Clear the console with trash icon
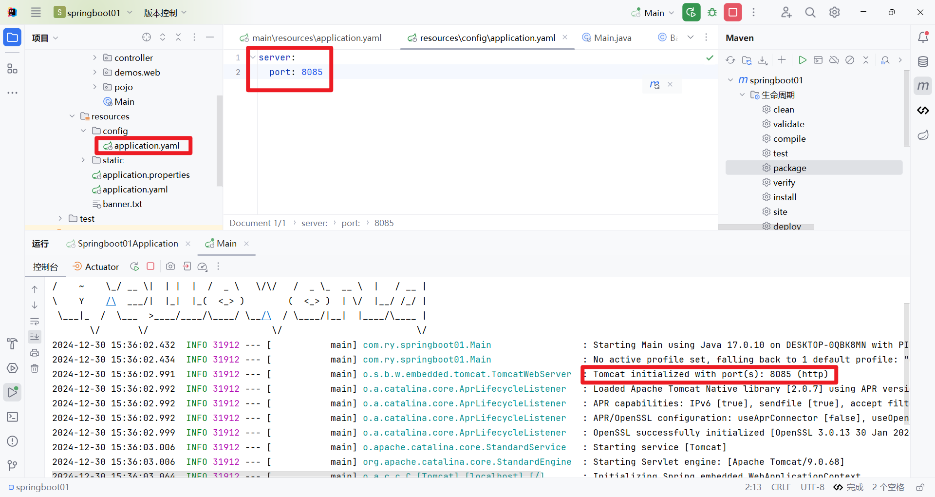 coord(35,368)
